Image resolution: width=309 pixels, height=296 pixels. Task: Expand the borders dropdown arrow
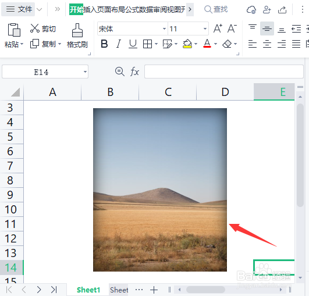coord(156,44)
